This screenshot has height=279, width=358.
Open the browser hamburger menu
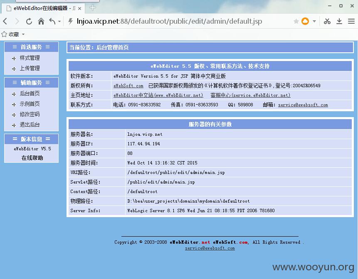coord(351,21)
